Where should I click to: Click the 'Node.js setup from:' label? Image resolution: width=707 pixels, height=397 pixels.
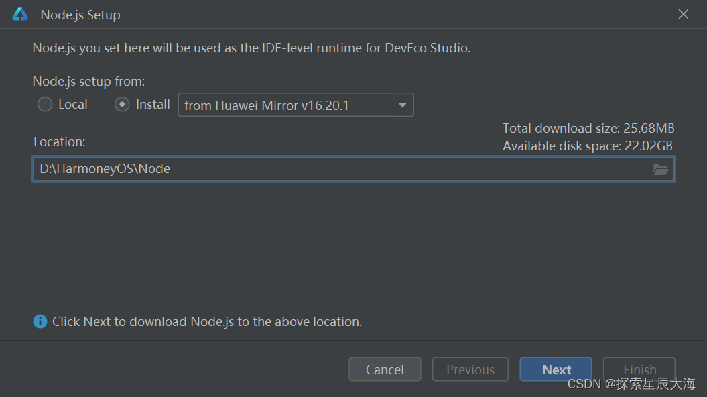pyautogui.click(x=89, y=82)
